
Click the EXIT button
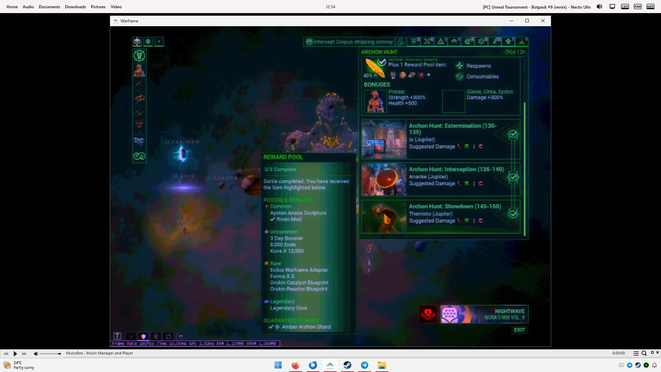tap(519, 330)
